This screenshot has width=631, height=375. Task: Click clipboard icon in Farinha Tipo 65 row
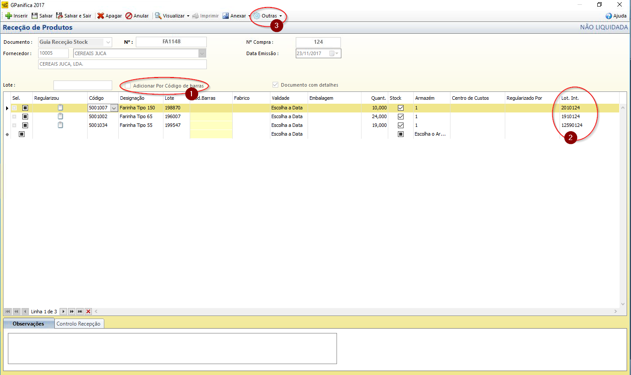pyautogui.click(x=60, y=116)
